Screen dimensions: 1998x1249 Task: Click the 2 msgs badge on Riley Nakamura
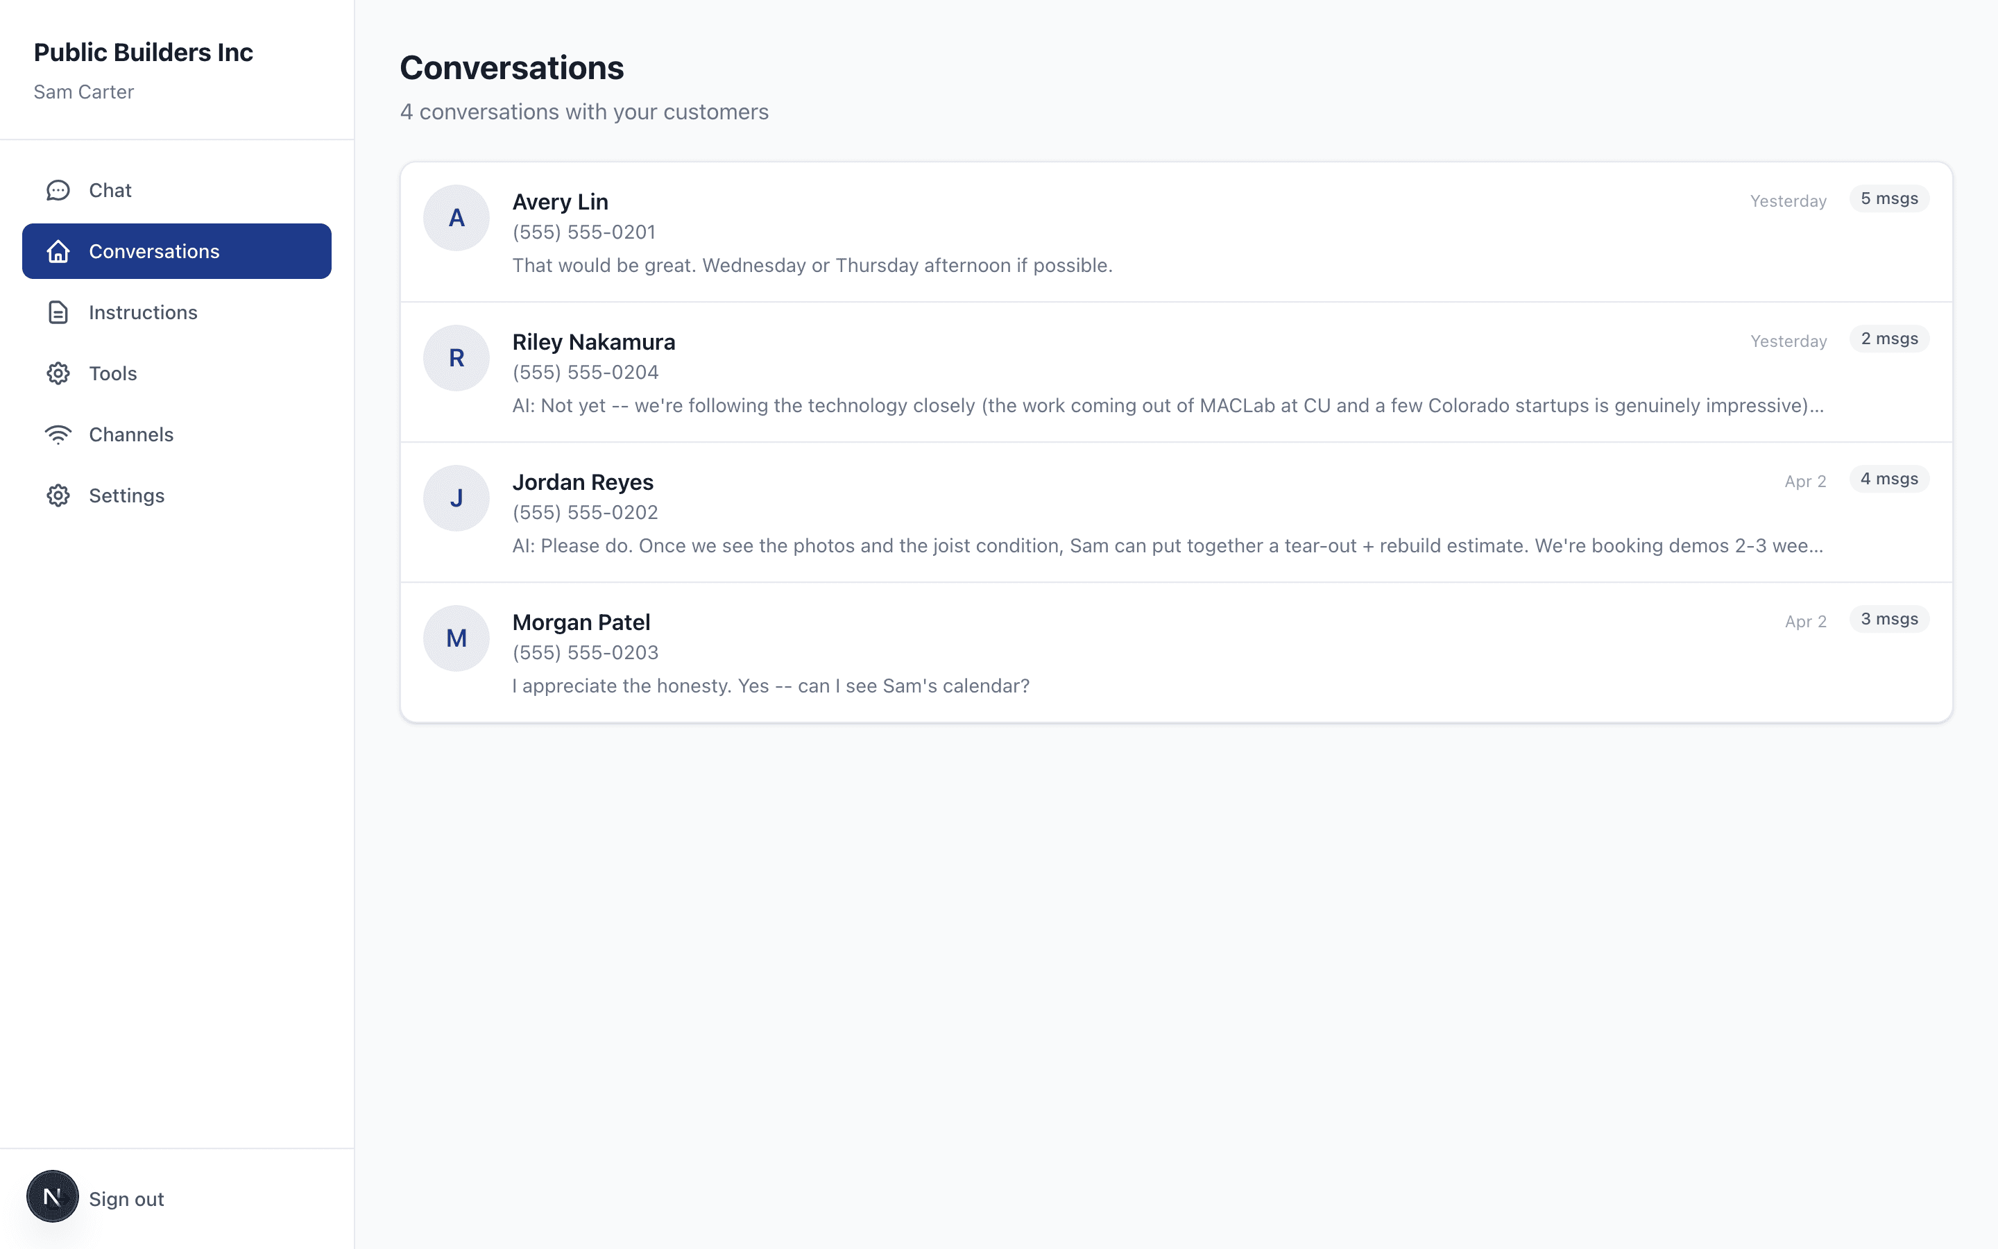(1889, 339)
